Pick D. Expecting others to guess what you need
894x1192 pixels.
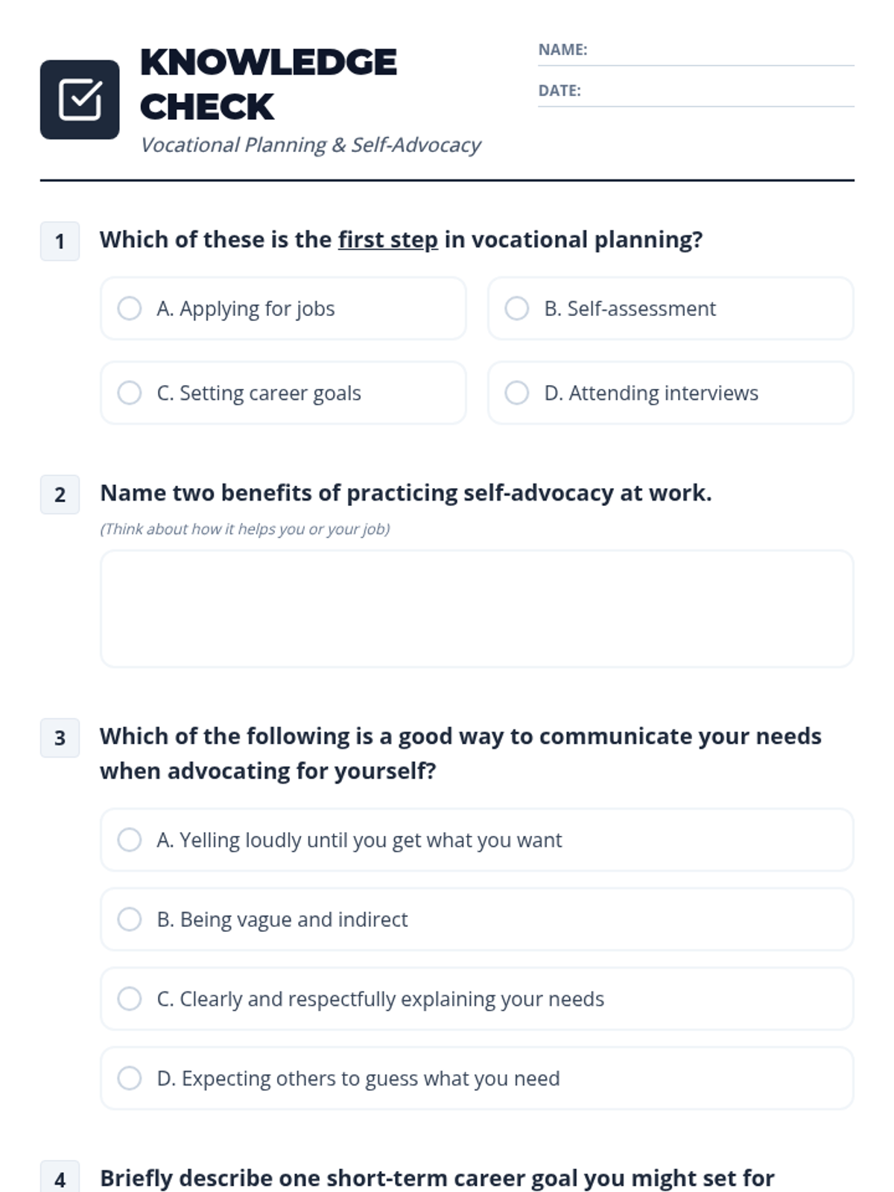point(130,1078)
